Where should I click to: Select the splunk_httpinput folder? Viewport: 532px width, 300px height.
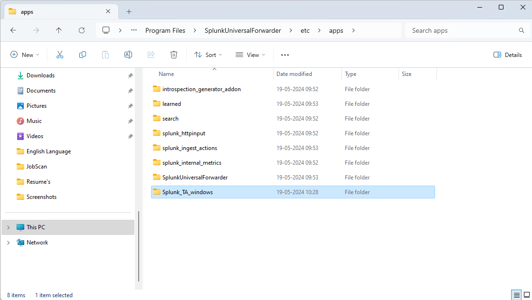point(293,133)
